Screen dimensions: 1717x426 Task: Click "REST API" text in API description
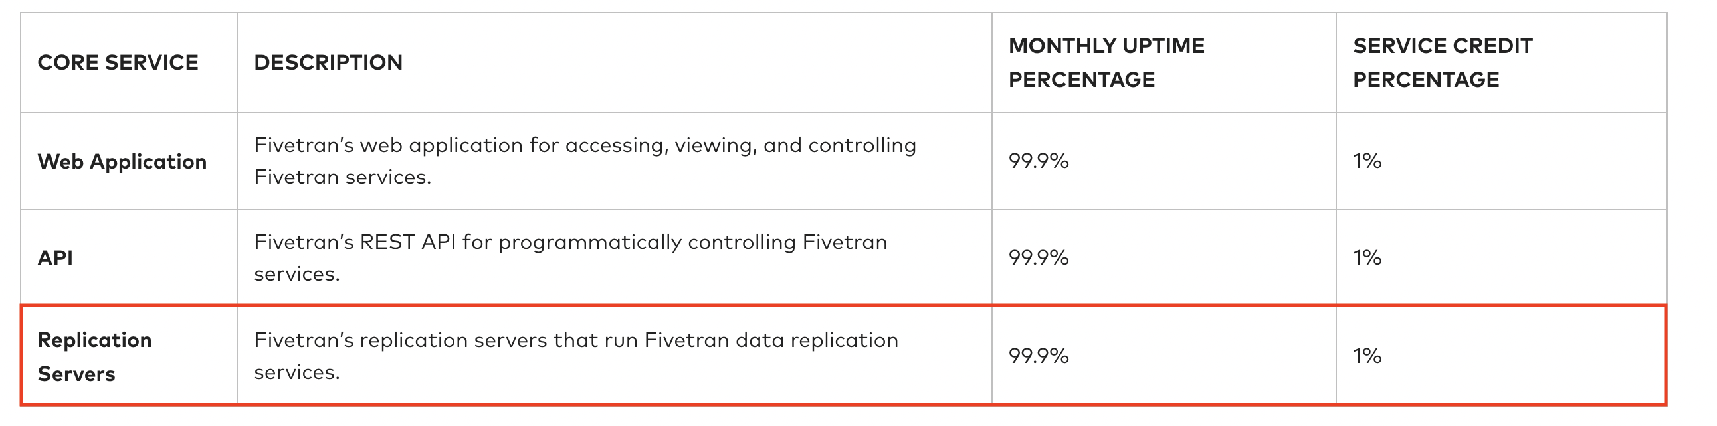click(408, 242)
